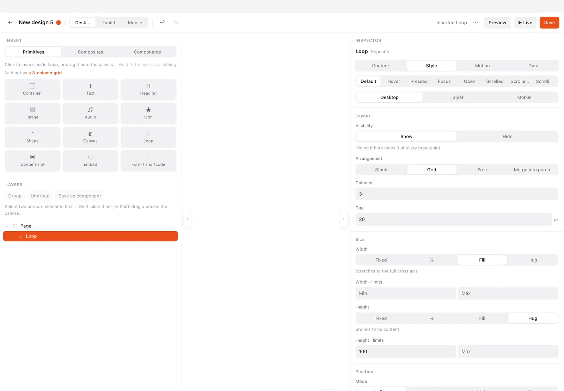Insert the star Icon primitive
Screen dimensions: 564x391
(148, 113)
